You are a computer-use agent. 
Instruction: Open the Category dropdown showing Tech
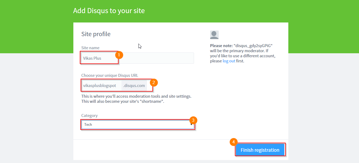click(x=138, y=124)
